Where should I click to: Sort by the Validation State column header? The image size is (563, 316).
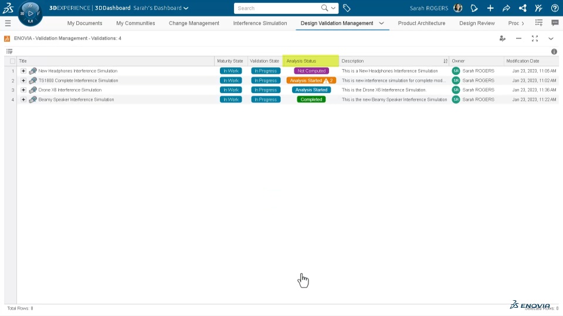(x=265, y=61)
